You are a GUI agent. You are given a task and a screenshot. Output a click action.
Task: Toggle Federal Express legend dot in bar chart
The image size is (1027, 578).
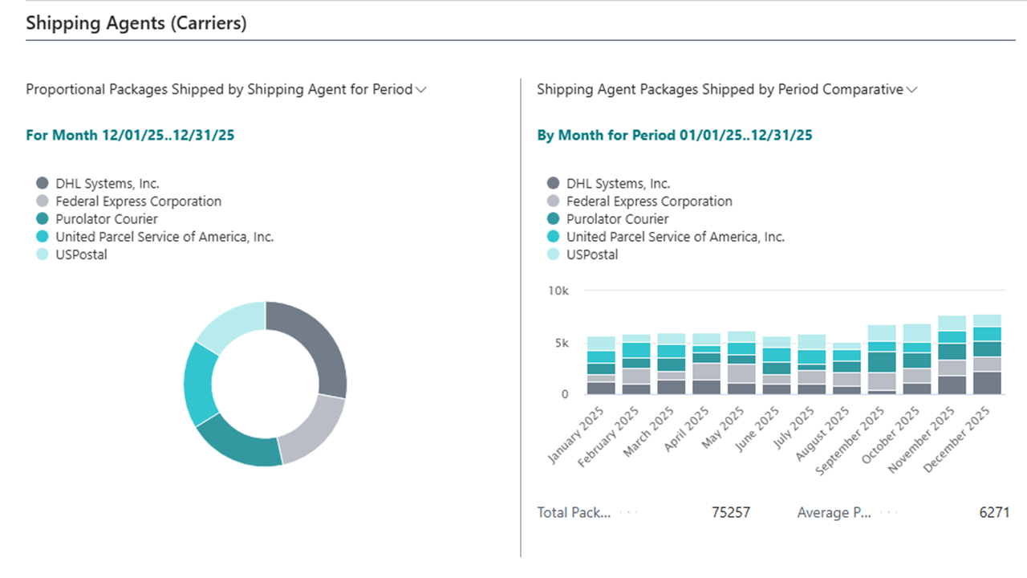tap(554, 201)
